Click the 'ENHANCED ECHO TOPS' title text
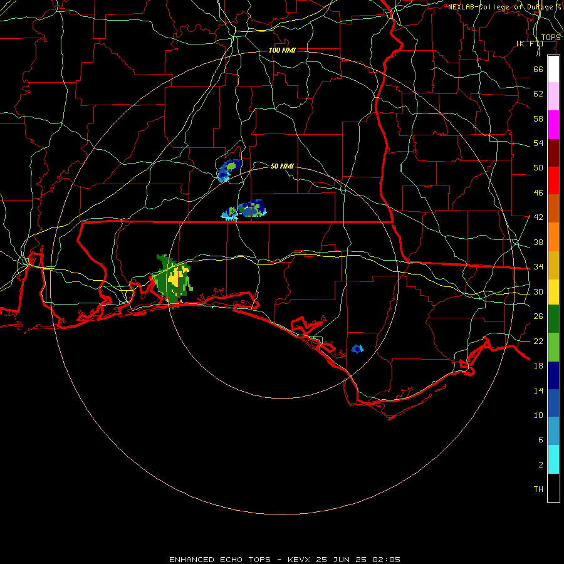The width and height of the screenshot is (564, 564). pyautogui.click(x=220, y=560)
